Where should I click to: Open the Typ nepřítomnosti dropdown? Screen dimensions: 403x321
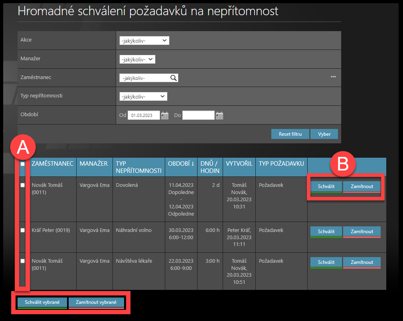coord(143,97)
